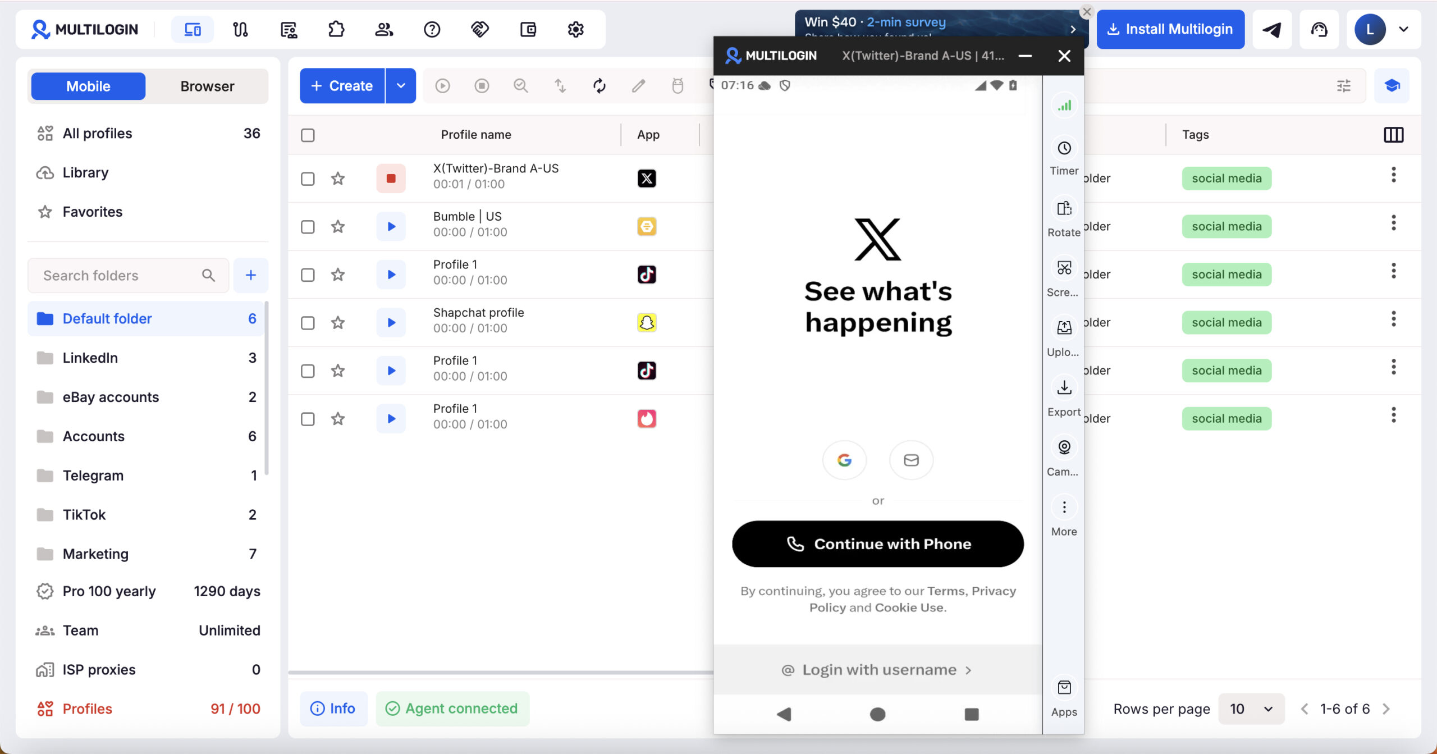Stop the running X(Twitter)-Brand A-US profile
This screenshot has width=1437, height=754.
tap(391, 179)
